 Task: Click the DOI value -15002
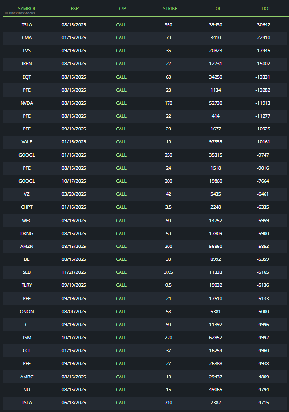pyautogui.click(x=263, y=64)
